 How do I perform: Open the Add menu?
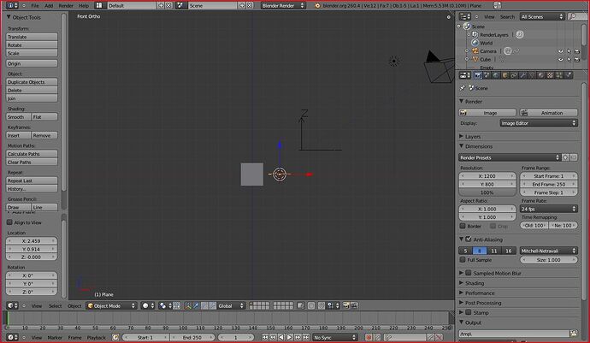pyautogui.click(x=49, y=6)
